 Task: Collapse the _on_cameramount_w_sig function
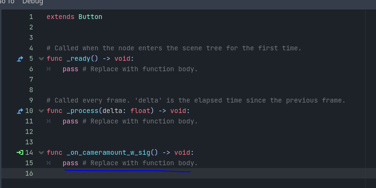click(41, 152)
